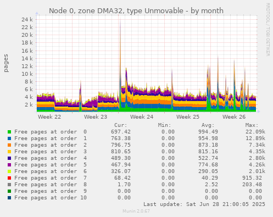
Task: Click the lime order 6 legend swatch
Action: [9, 171]
